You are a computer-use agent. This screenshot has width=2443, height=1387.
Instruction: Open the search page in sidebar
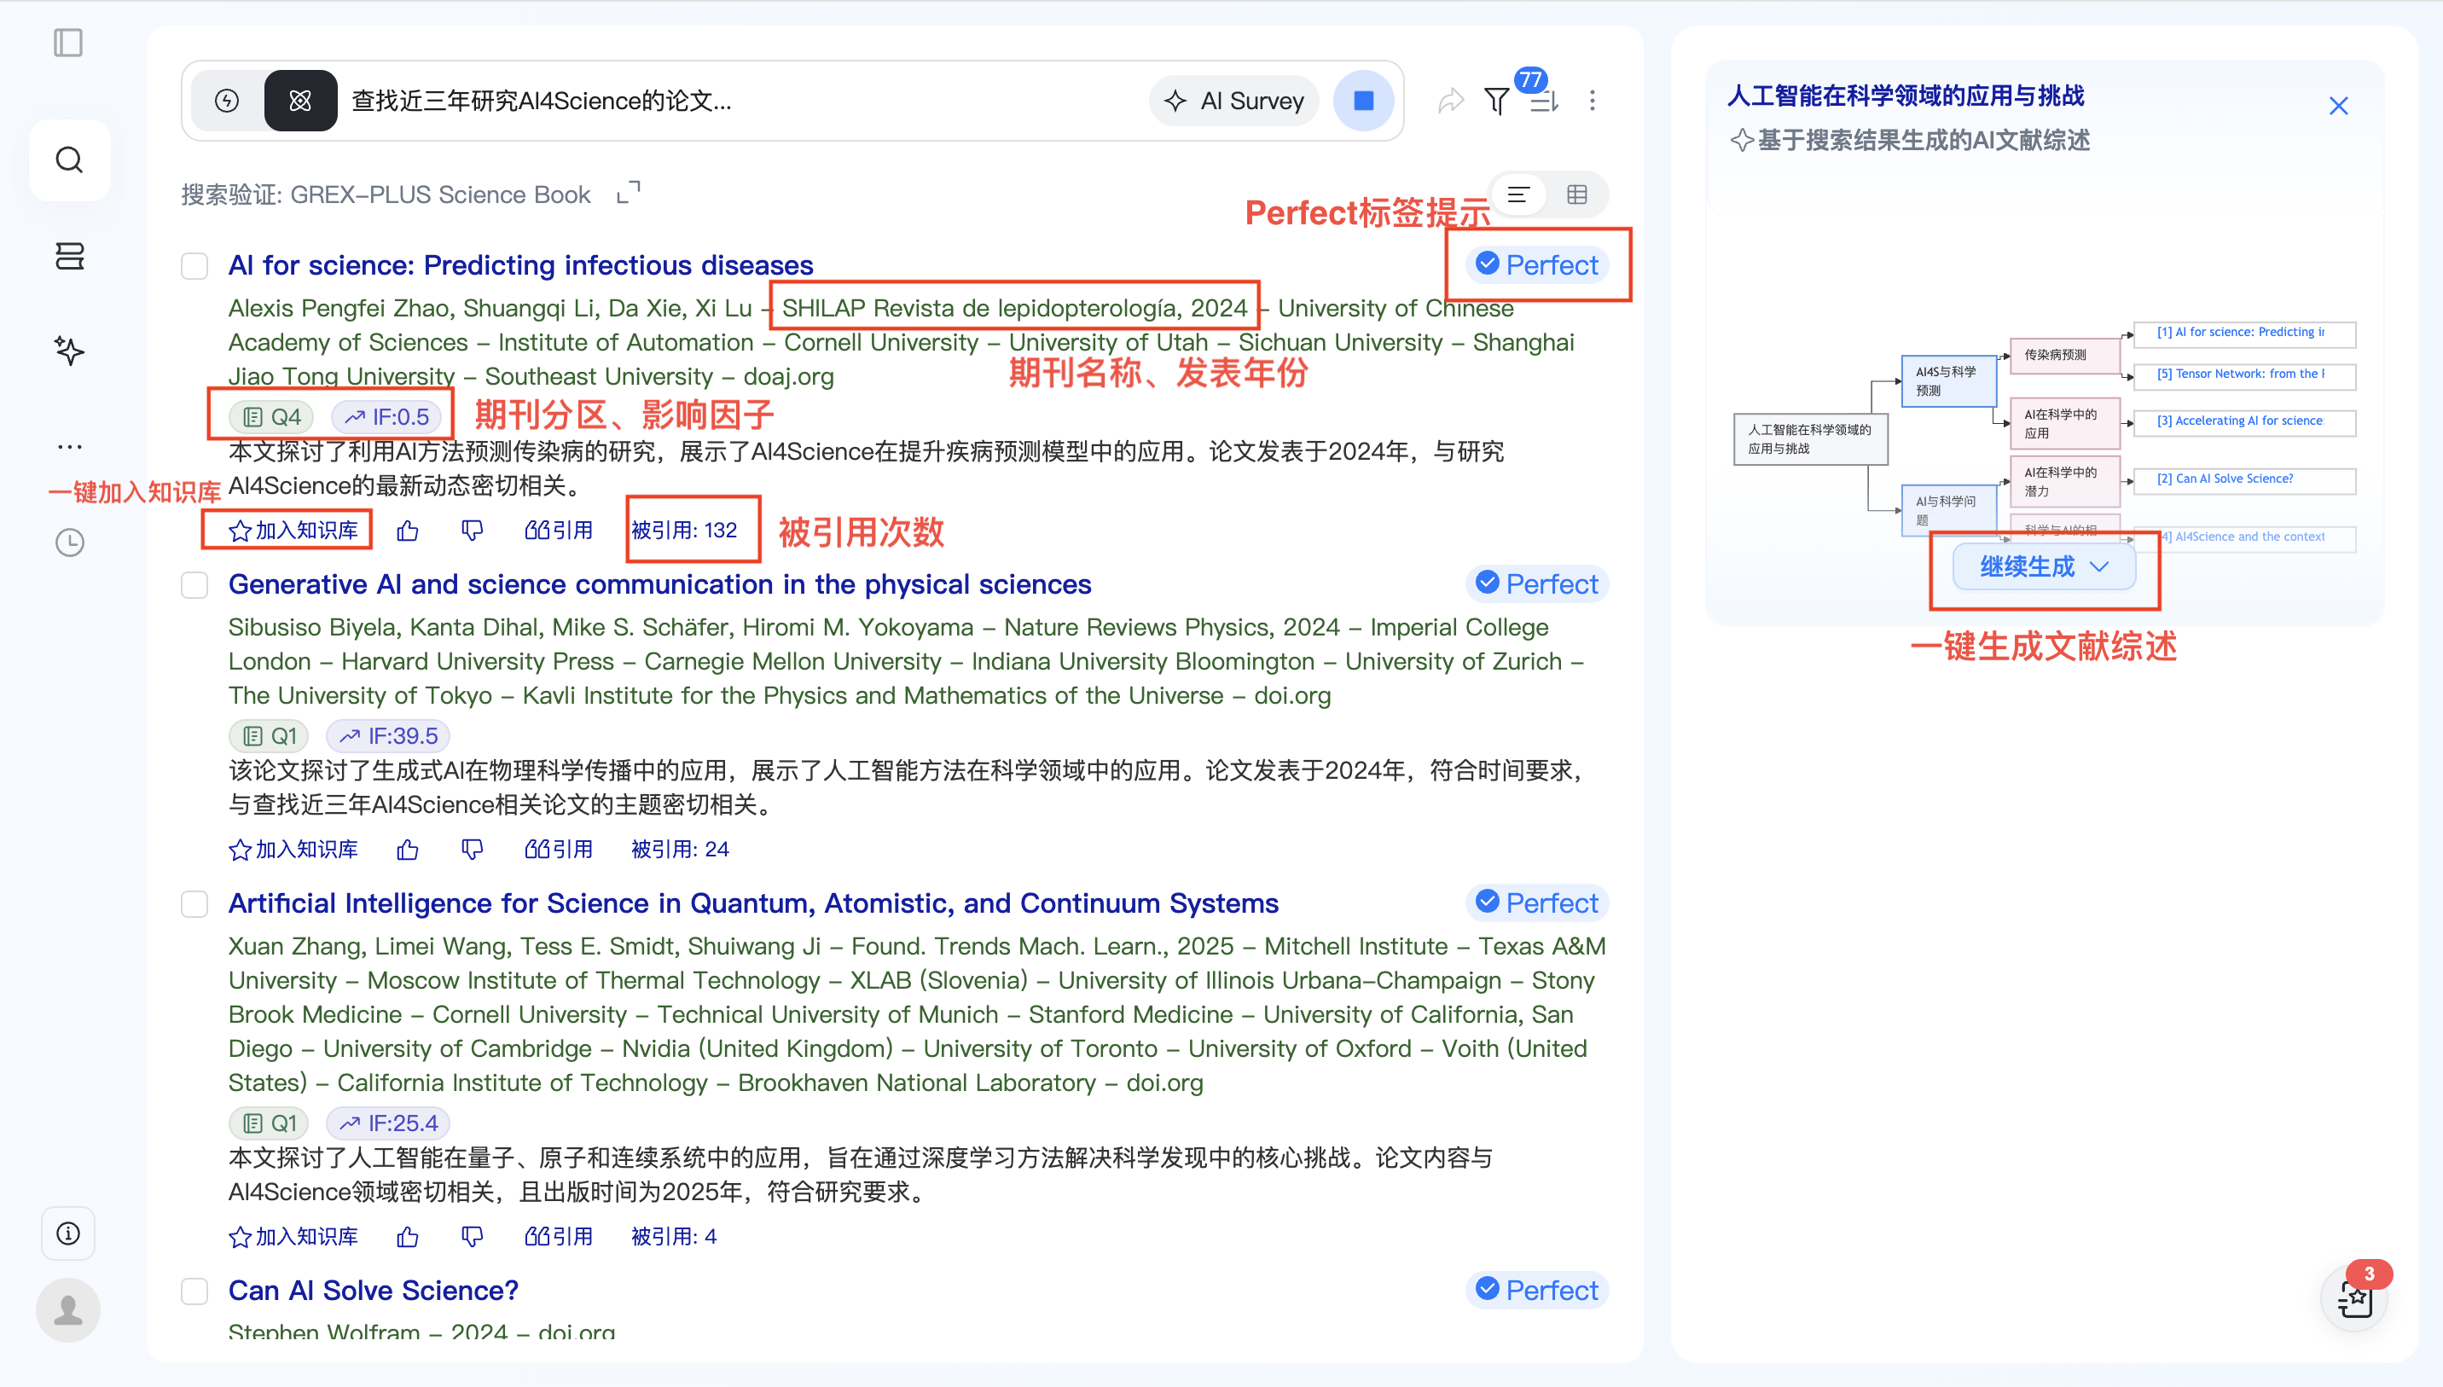[x=70, y=159]
